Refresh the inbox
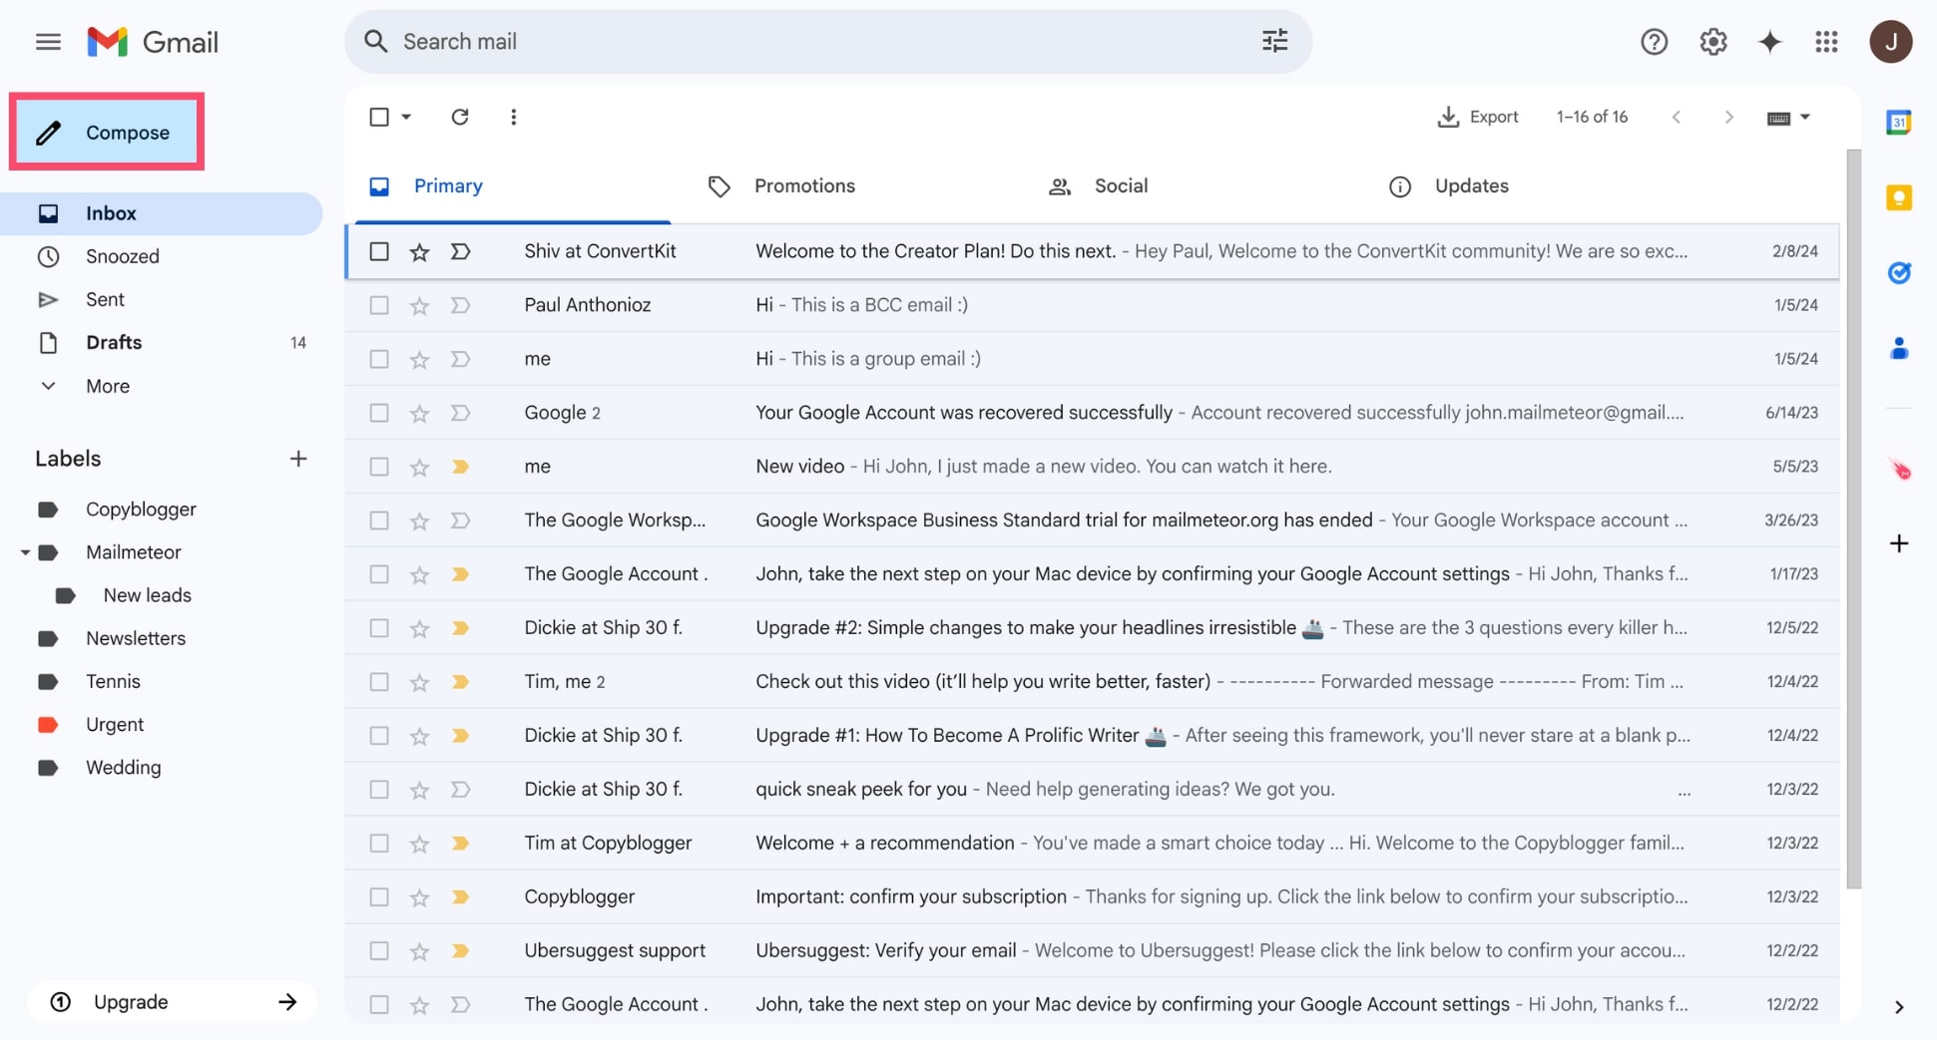The image size is (1937, 1040). (x=459, y=117)
